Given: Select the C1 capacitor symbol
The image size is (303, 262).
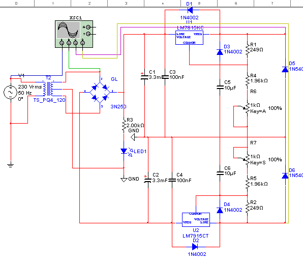Looking at the screenshot, I should tap(144, 77).
